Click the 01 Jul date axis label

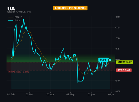pos(111,95)
